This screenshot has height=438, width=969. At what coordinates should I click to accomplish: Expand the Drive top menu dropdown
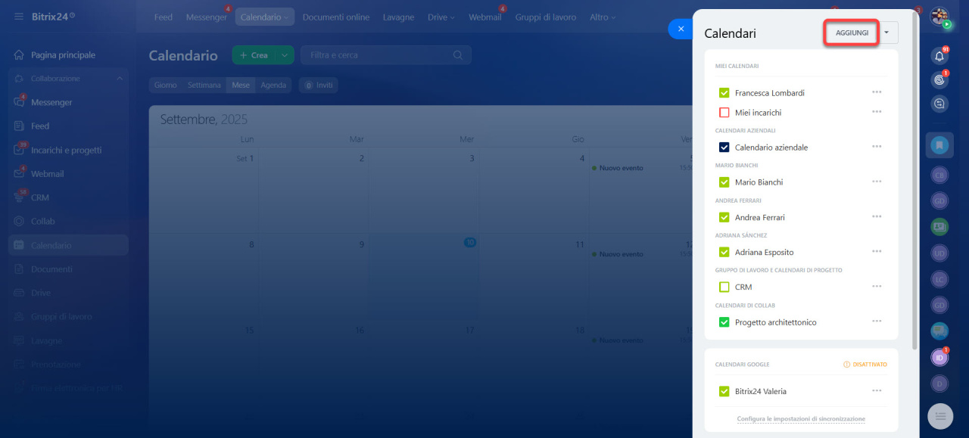tap(452, 17)
